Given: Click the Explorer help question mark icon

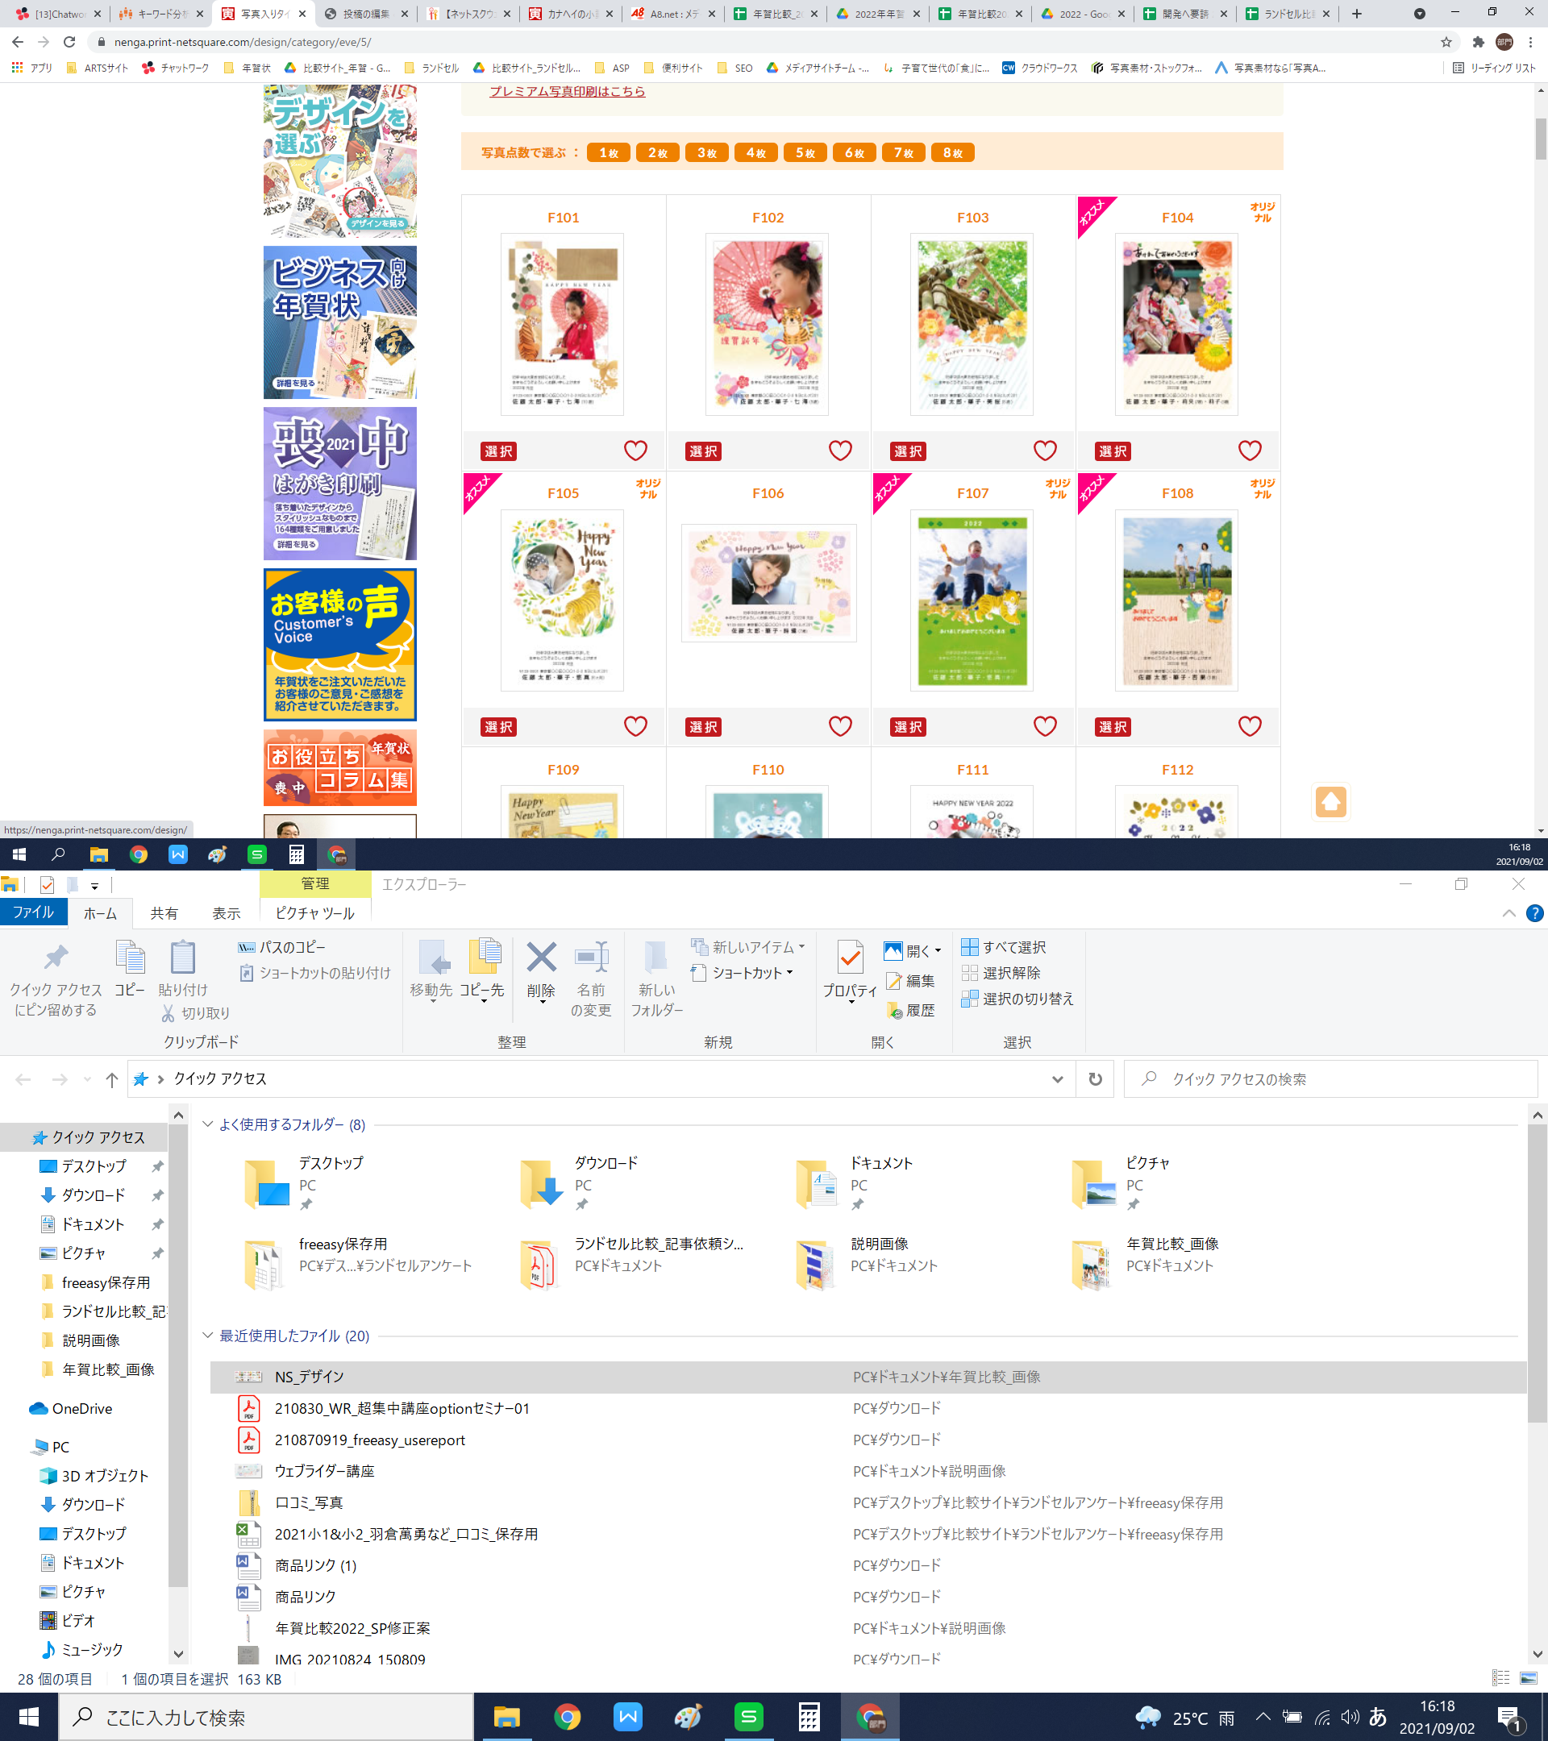Looking at the screenshot, I should 1534,913.
